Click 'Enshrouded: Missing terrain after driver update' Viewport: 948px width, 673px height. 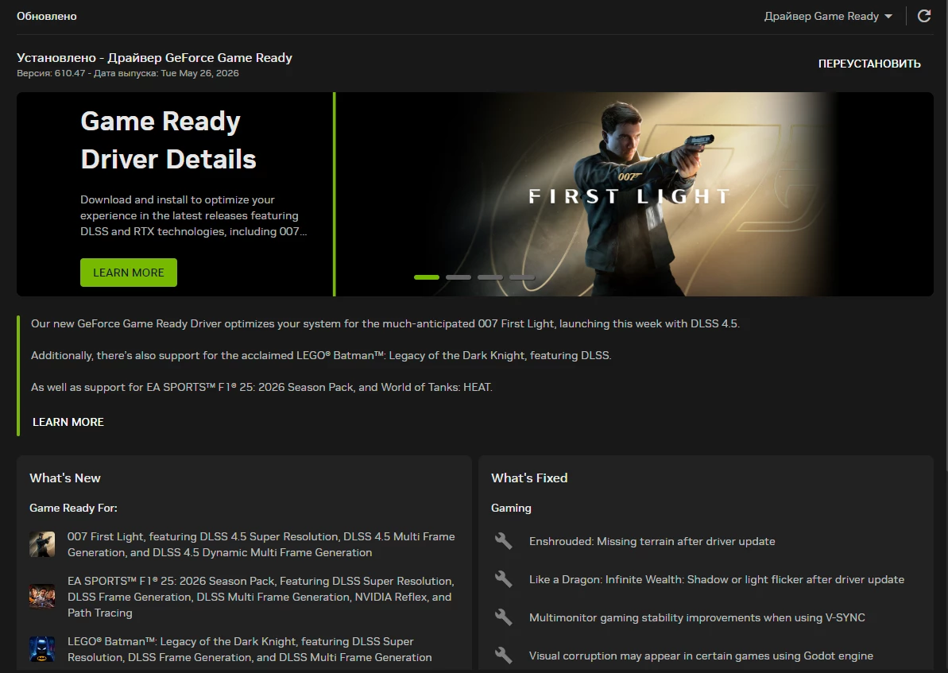pyautogui.click(x=652, y=541)
